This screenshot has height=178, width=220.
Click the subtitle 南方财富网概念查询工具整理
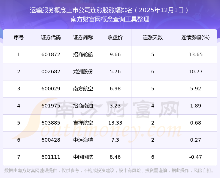[110, 19]
